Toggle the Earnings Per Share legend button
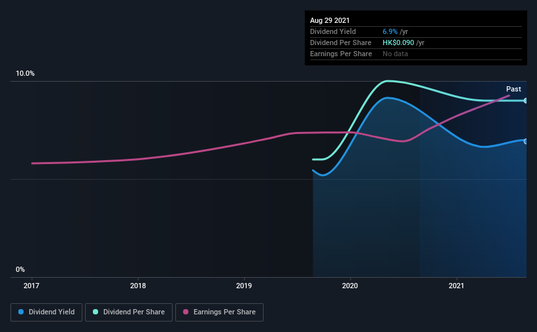This screenshot has width=537, height=332. [x=220, y=312]
